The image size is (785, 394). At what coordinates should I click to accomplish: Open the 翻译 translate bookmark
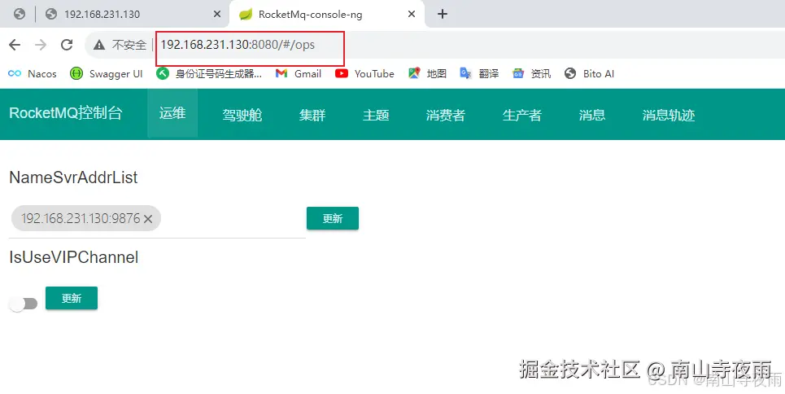(x=479, y=74)
